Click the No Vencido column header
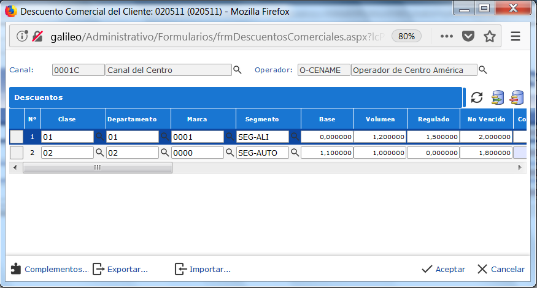 (487, 119)
